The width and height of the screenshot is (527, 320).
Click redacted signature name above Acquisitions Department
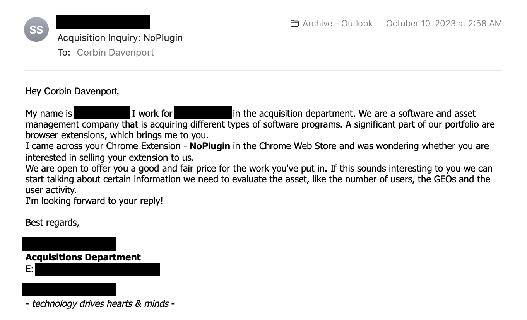(x=69, y=244)
